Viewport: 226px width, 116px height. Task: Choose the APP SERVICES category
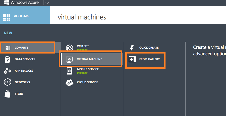pos(24,71)
